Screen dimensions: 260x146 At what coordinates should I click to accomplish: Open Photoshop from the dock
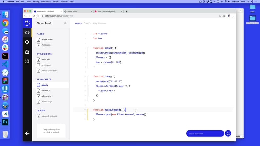tap(5, 122)
